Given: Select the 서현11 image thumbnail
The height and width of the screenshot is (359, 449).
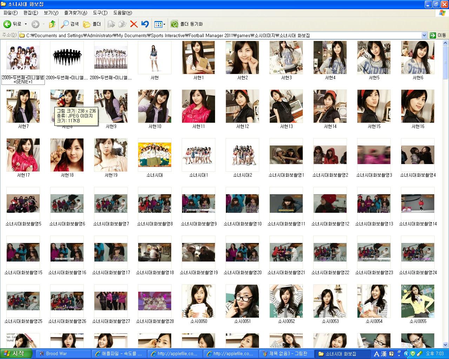Looking at the screenshot, I should 199,106.
